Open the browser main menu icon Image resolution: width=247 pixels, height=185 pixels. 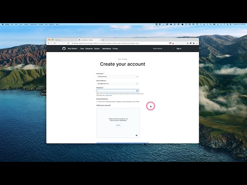(197, 43)
